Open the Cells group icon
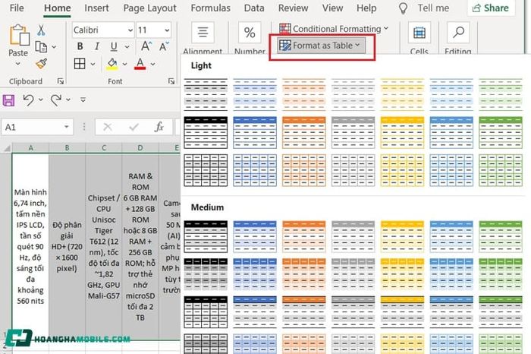This screenshot has width=531, height=354. (419, 33)
